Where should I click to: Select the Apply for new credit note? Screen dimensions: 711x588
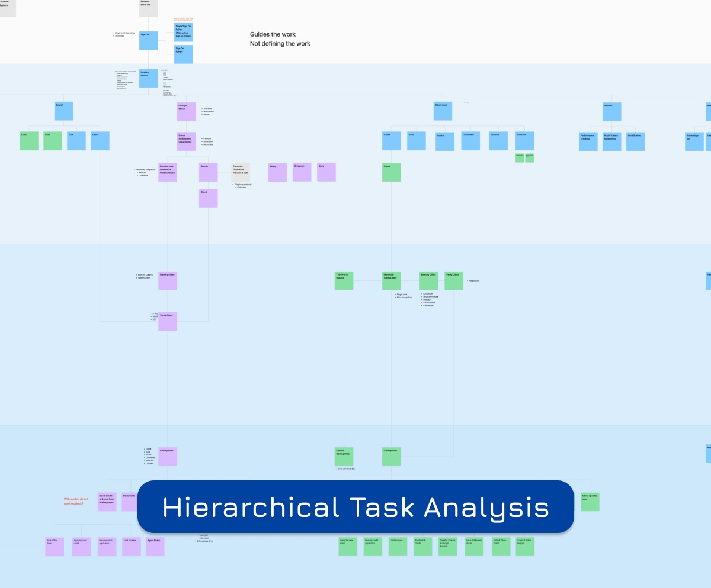point(347,546)
